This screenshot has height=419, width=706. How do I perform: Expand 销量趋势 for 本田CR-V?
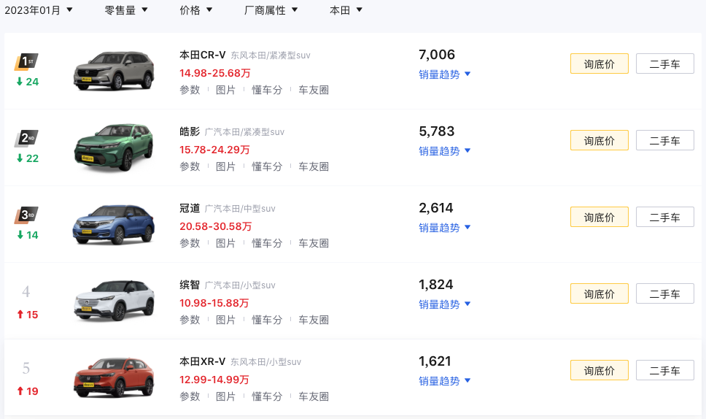point(444,74)
